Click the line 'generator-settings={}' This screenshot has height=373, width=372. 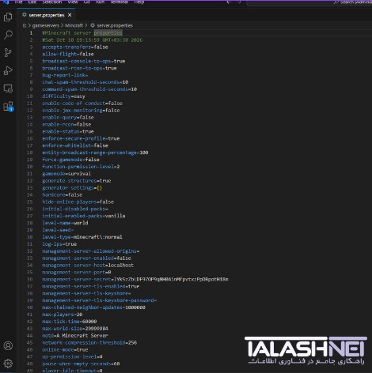coord(72,188)
